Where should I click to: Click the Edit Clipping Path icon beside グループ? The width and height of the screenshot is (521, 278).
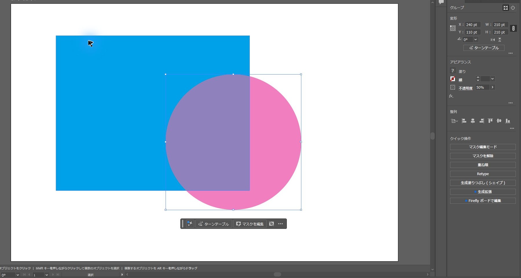[x=506, y=8]
